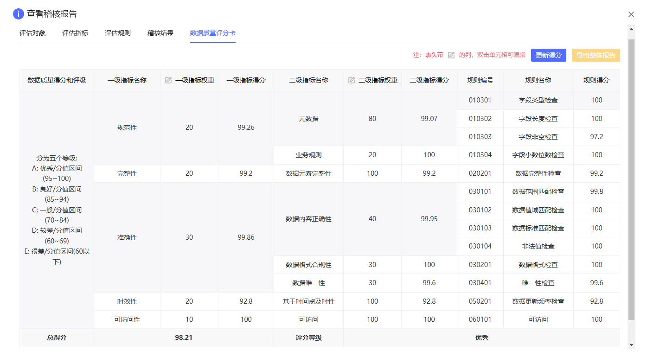Click 唯一性检查 rule name

pos(538,283)
